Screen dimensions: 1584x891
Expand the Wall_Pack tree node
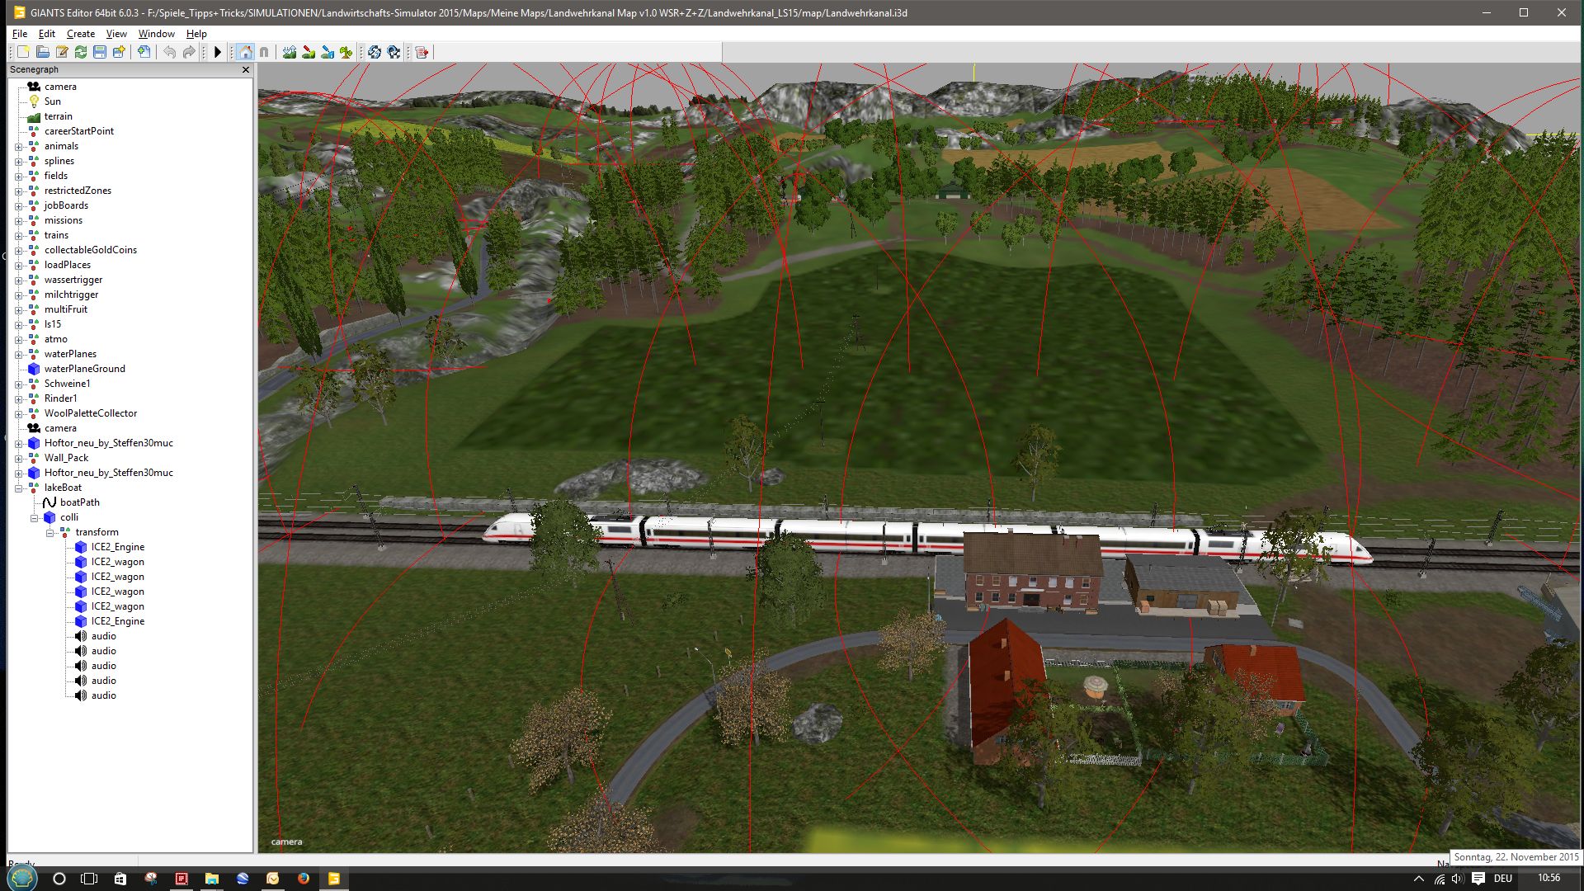pos(18,458)
